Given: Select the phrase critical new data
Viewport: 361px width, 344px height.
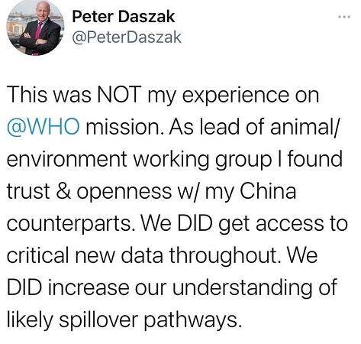Looking at the screenshot, I should coord(85,255).
